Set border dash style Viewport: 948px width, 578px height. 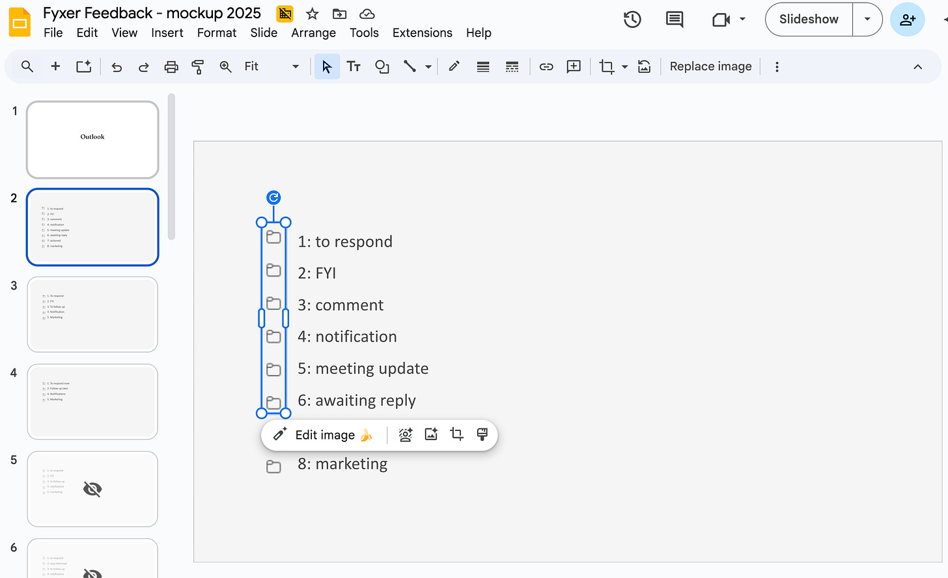point(512,66)
